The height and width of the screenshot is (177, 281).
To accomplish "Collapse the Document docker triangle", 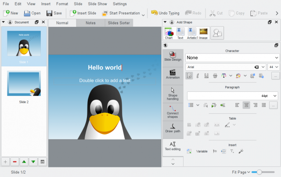I will coord(3,22).
